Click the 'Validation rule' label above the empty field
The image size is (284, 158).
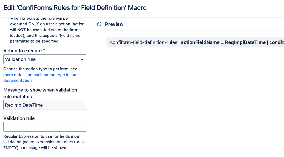pyautogui.click(x=19, y=118)
